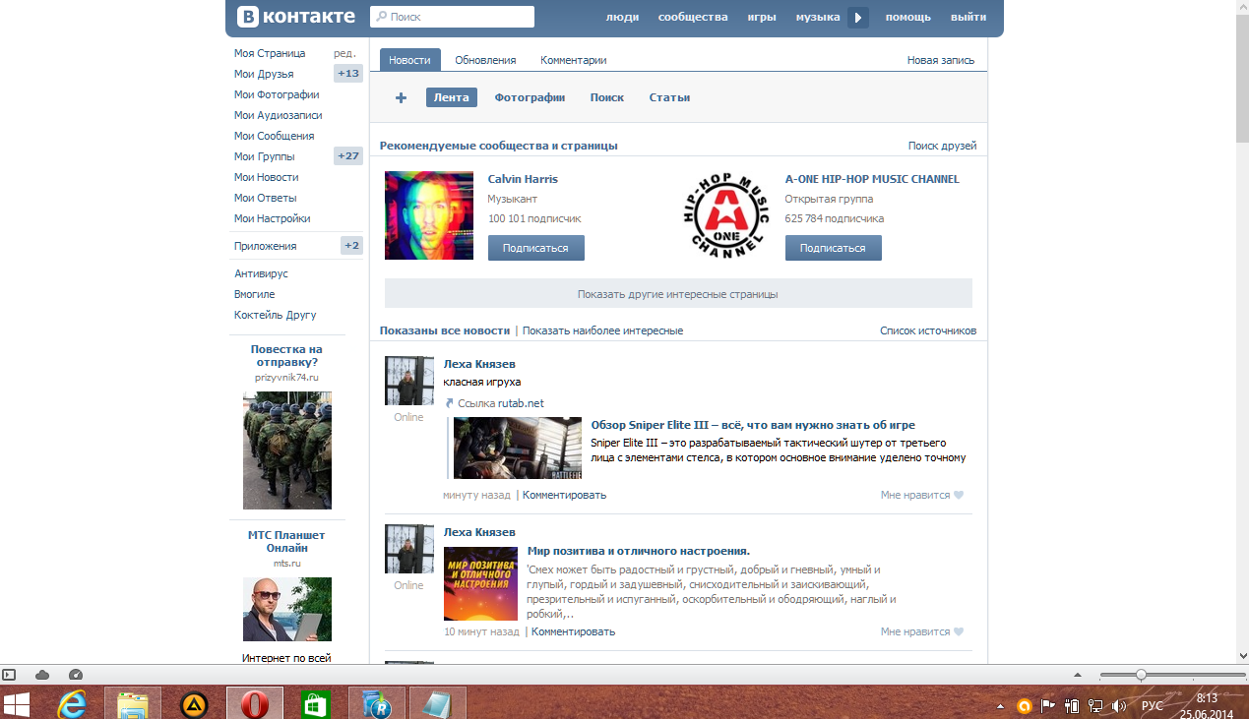Open люди in the header menu

(x=622, y=17)
